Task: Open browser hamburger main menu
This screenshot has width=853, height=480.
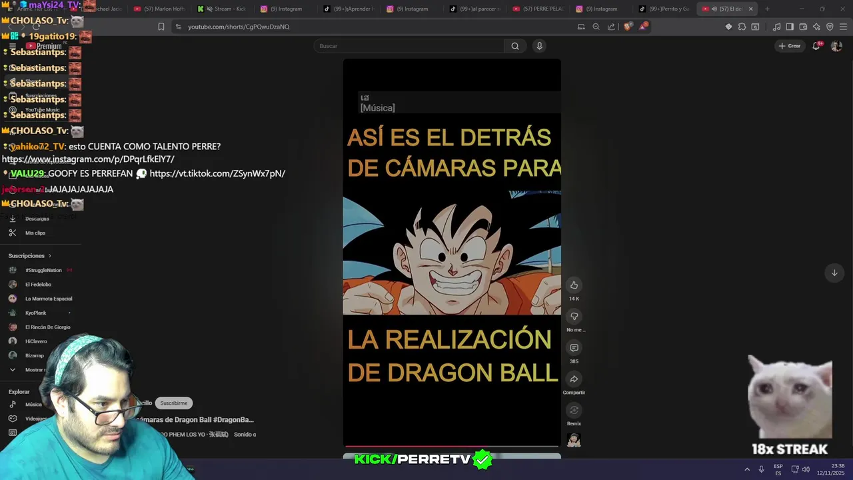Action: click(x=843, y=27)
